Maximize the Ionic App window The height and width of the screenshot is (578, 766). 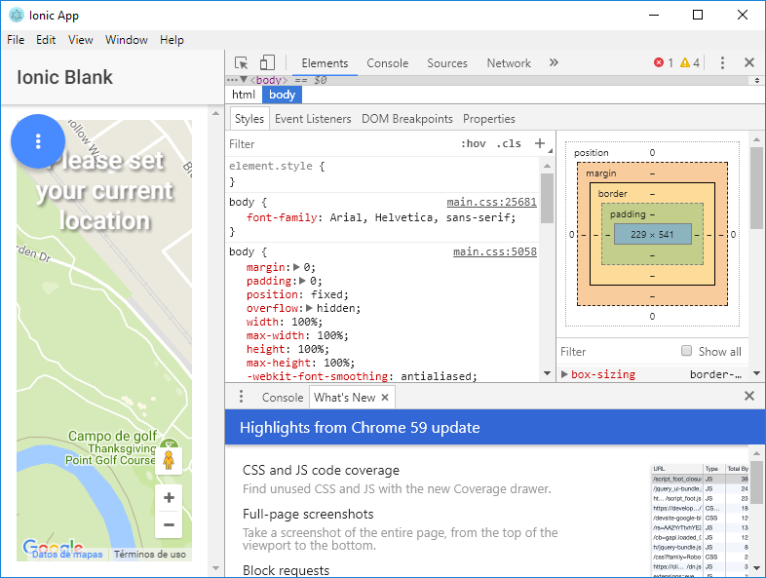698,15
